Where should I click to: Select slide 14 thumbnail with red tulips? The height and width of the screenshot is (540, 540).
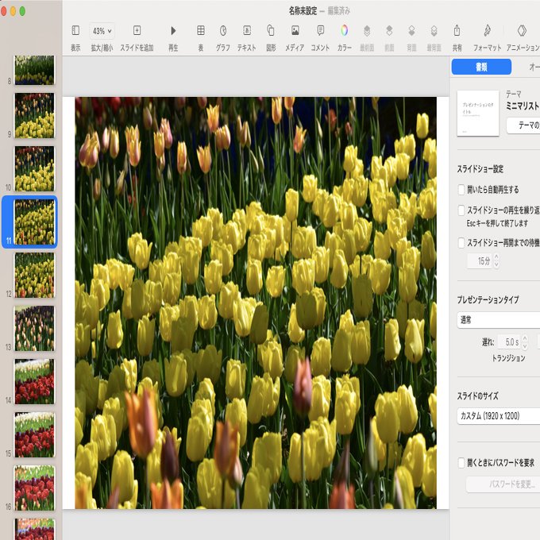click(x=34, y=381)
